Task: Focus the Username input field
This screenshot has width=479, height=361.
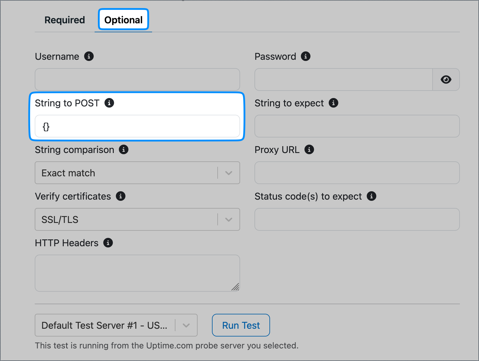Action: [137, 79]
